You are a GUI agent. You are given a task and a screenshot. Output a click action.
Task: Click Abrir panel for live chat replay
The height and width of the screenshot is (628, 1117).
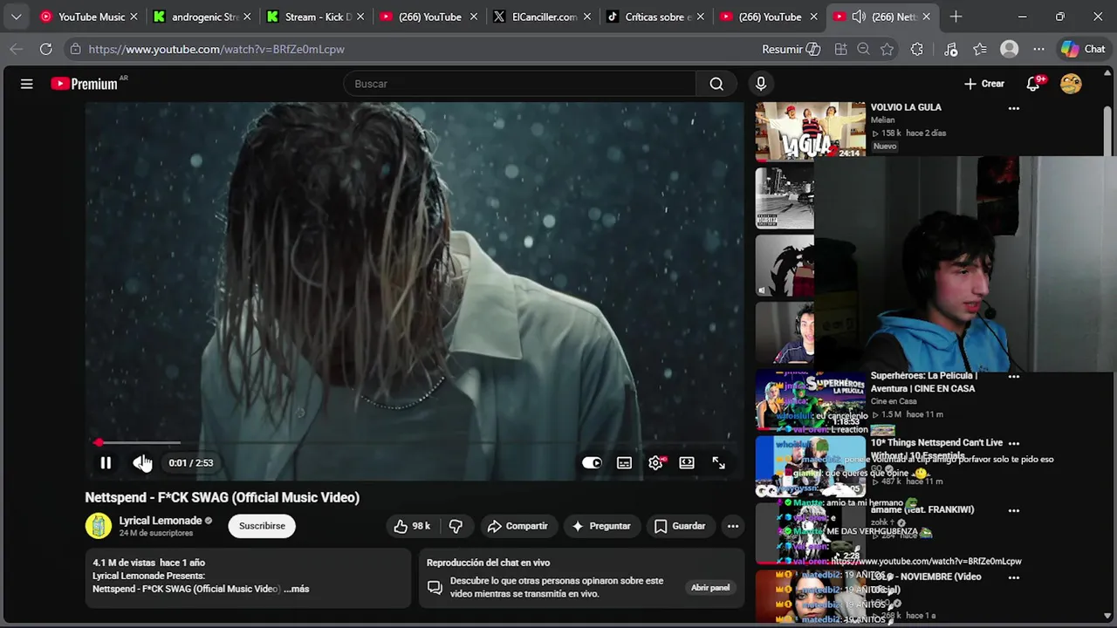point(710,588)
